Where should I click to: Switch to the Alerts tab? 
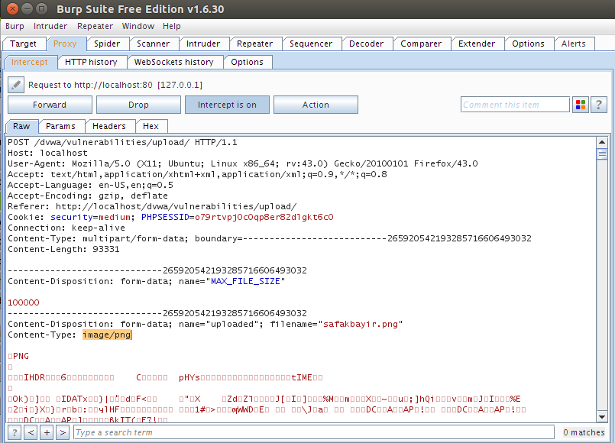click(574, 44)
